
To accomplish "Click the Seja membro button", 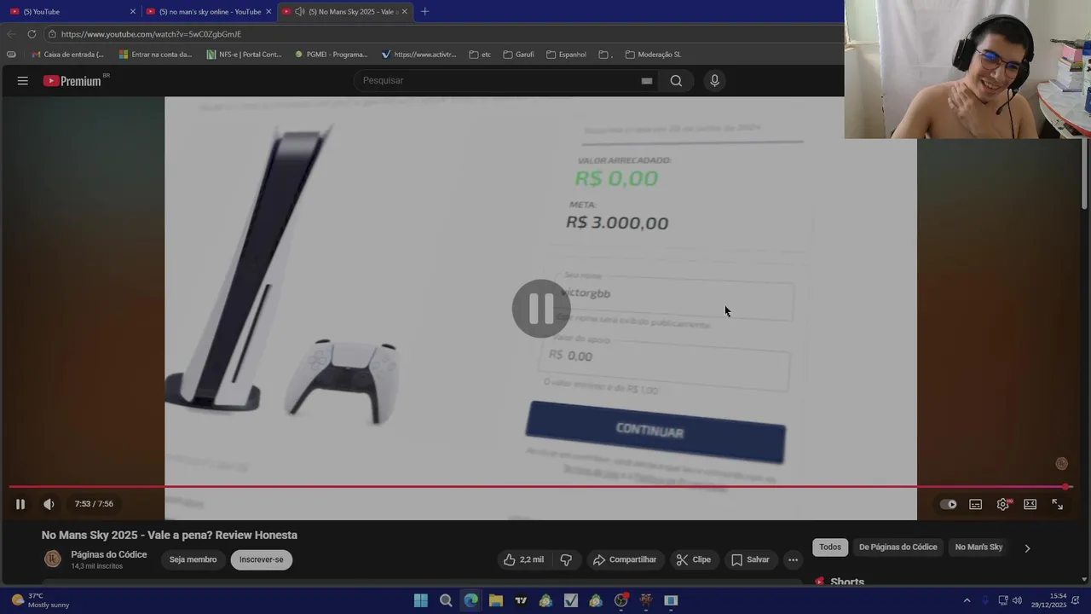I will pyautogui.click(x=193, y=559).
